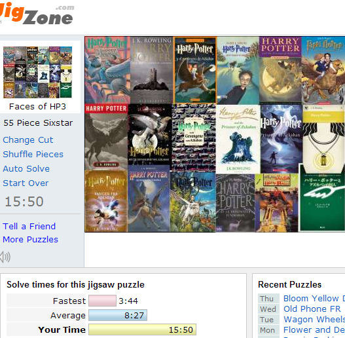Open the Bloom Yellow recent puzzle
The height and width of the screenshot is (338, 345).
314,298
